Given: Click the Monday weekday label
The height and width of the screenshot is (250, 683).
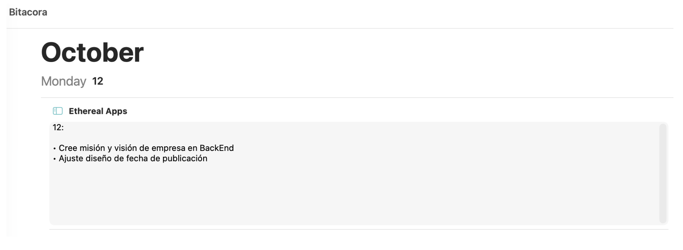Looking at the screenshot, I should (63, 81).
